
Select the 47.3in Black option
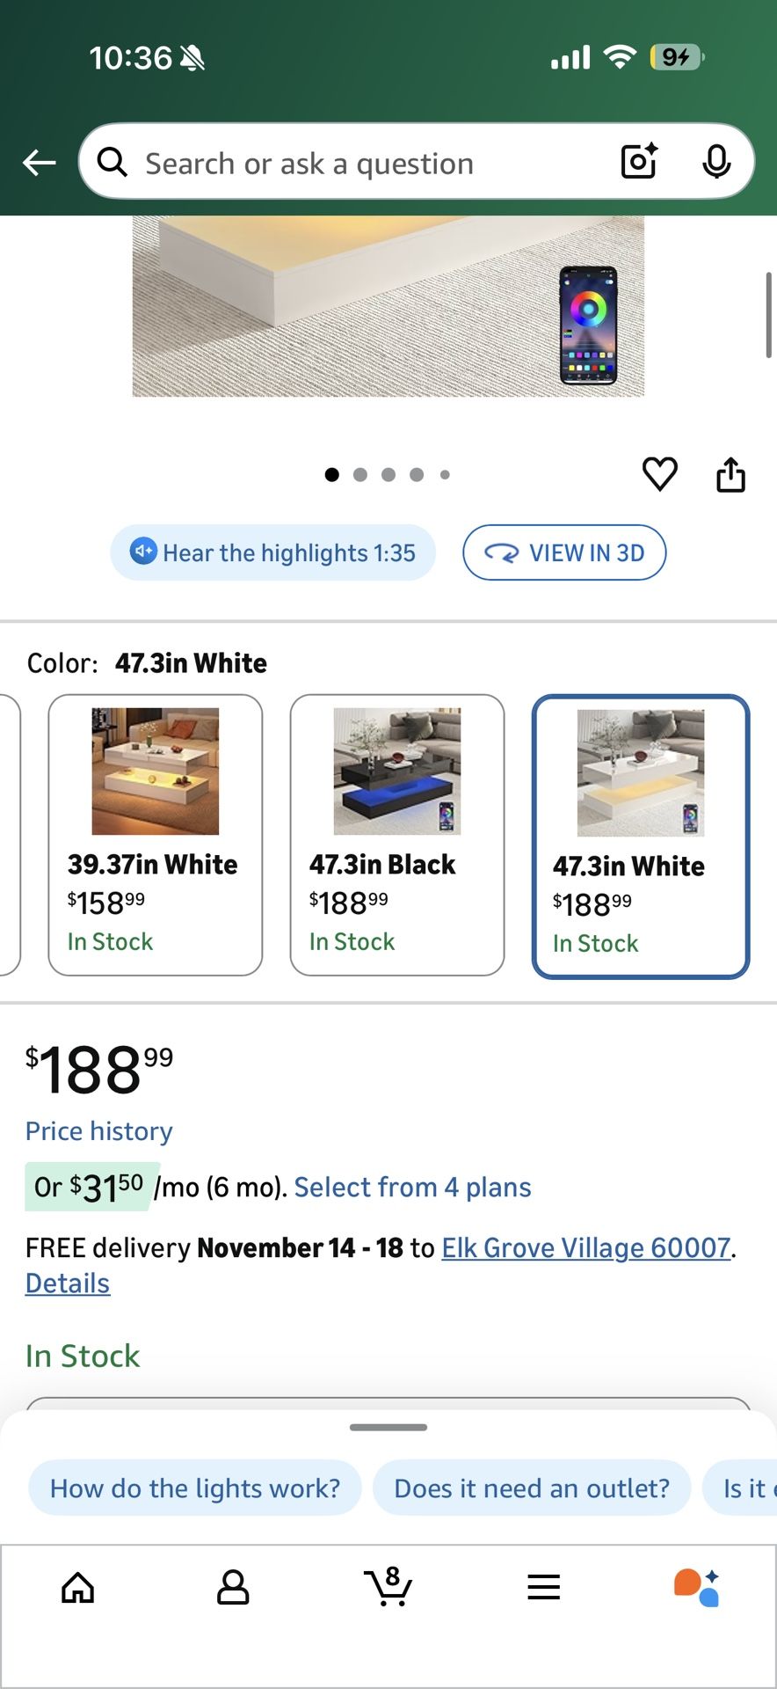pyautogui.click(x=396, y=835)
